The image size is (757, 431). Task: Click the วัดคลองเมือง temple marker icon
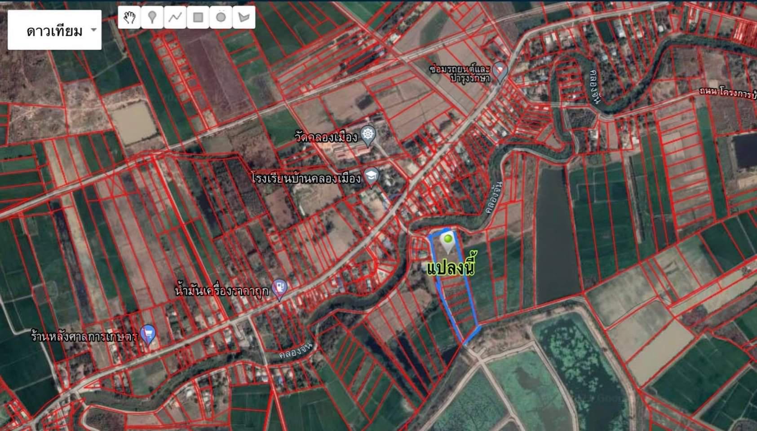tap(368, 136)
